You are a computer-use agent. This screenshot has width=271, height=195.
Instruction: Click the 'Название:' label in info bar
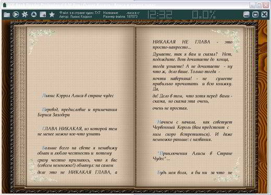click(110, 13)
